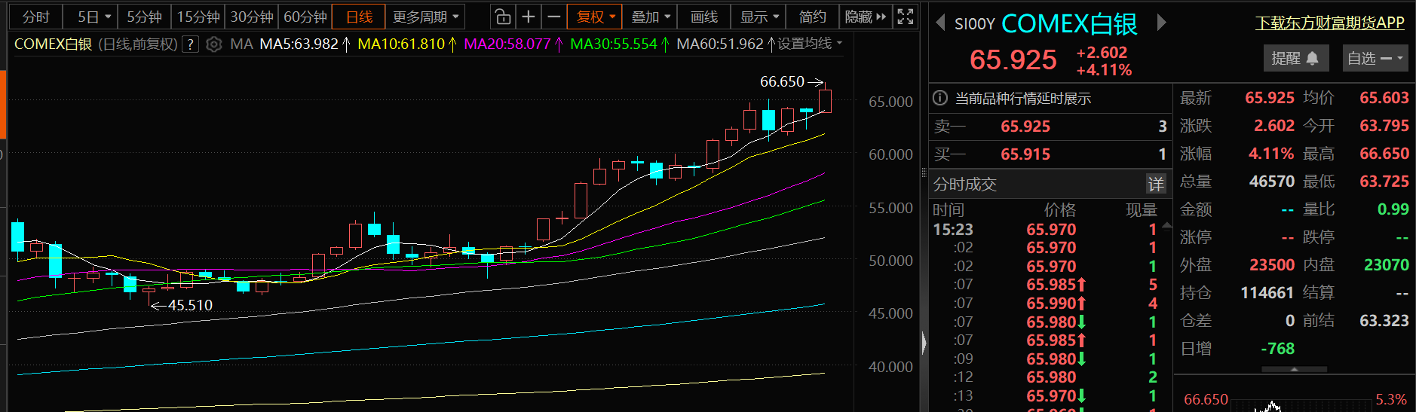
Task: Click the question mark help icon
Action: 192,44
